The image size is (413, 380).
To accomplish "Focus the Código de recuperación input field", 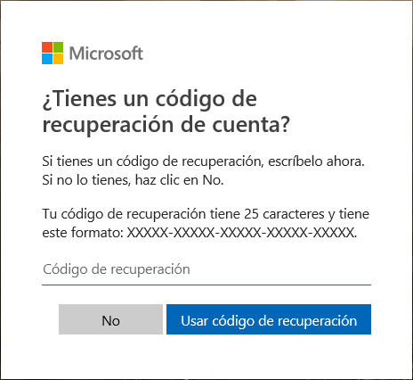I will pos(206,269).
